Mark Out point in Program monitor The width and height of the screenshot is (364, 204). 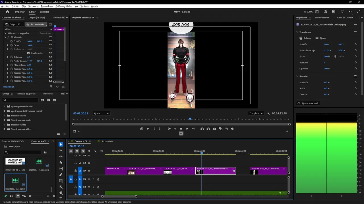[160, 129]
